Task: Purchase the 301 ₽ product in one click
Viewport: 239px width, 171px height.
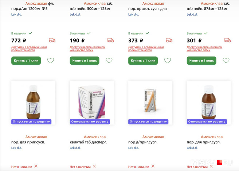Action: (201, 61)
